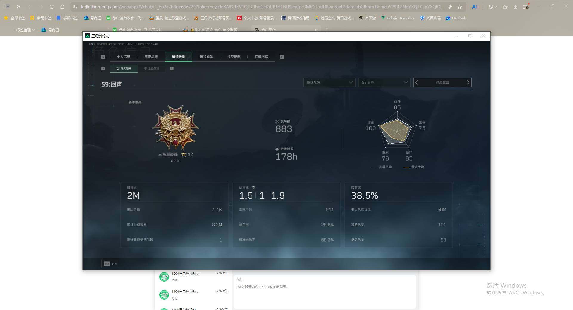Click 击败干员 row 911
This screenshot has height=310, width=573.
pyautogui.click(x=286, y=209)
